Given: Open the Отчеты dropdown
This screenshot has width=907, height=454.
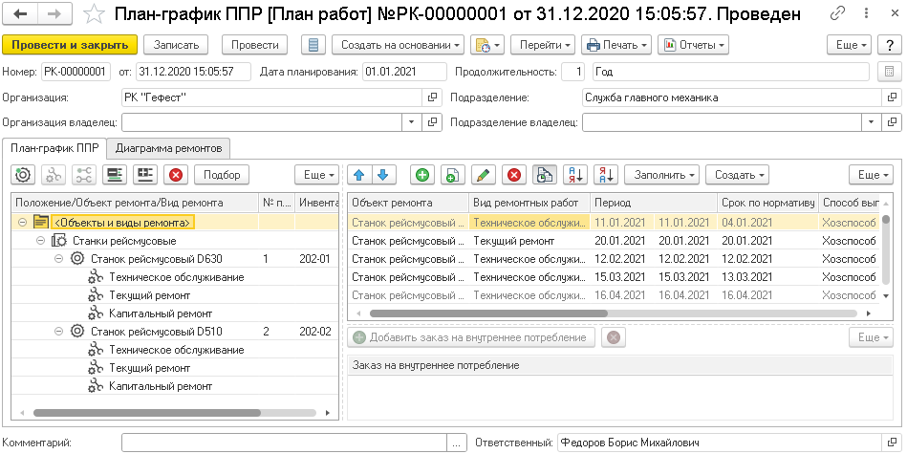Looking at the screenshot, I should pyautogui.click(x=693, y=45).
